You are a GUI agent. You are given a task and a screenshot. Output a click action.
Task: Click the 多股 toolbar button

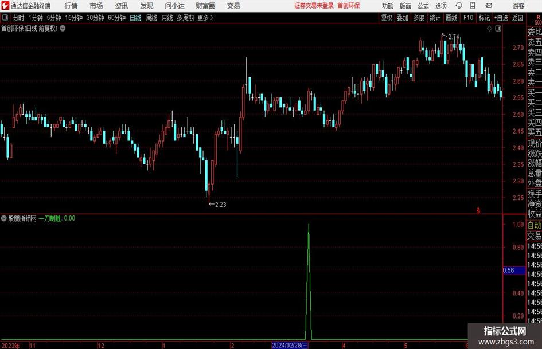419,18
